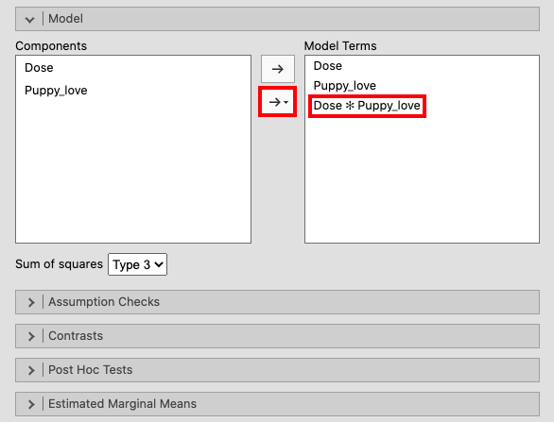Click the Assumption Checks title text
Screen dimensions: 554x422
[x=104, y=302]
